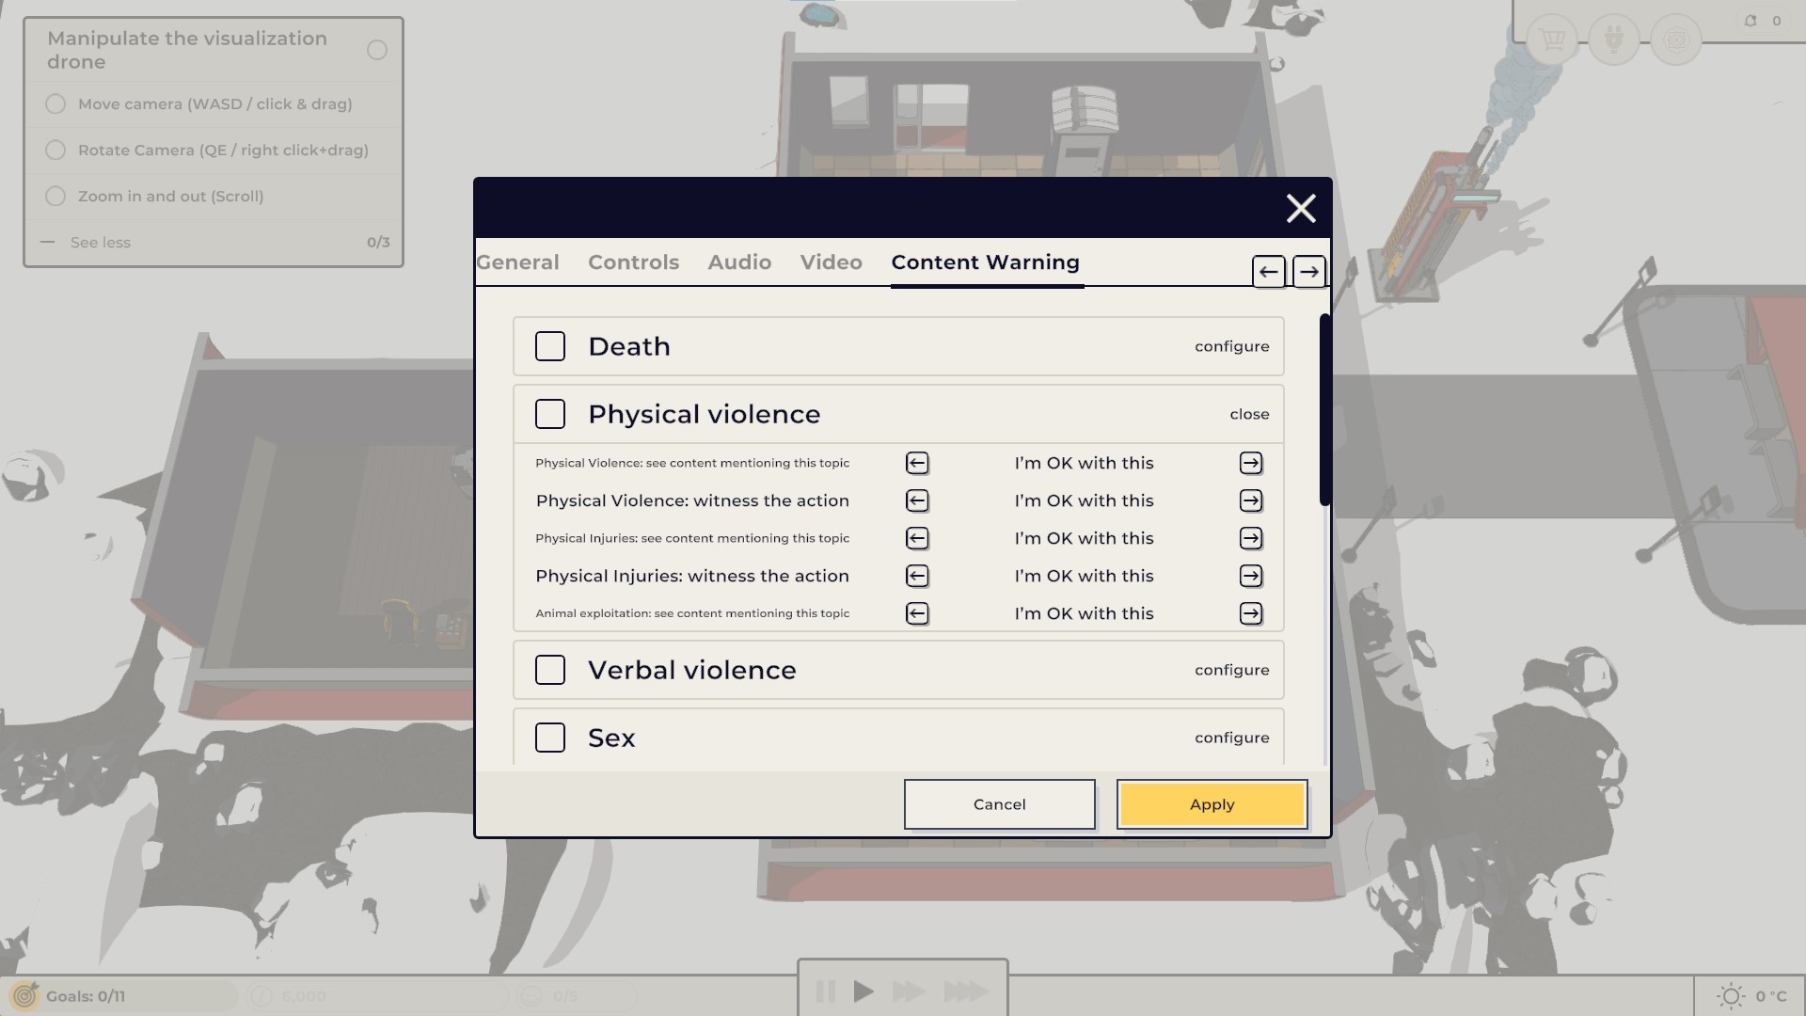The width and height of the screenshot is (1806, 1016).
Task: Expand Sex category configure options
Action: coord(1231,738)
